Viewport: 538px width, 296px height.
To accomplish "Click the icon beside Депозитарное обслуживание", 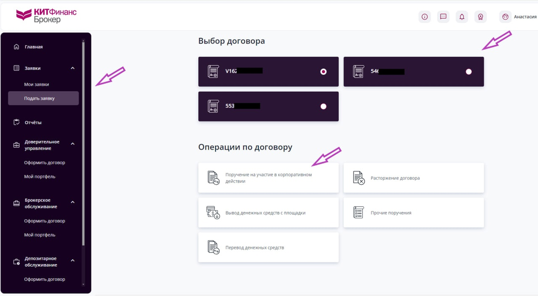I will (17, 261).
